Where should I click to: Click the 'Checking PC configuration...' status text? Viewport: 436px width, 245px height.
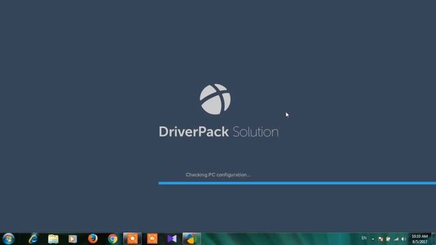pos(218,175)
